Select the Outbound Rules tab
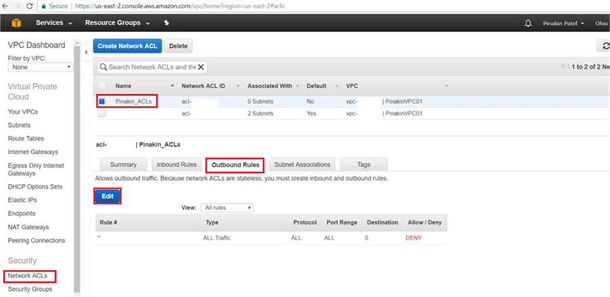 click(x=235, y=165)
